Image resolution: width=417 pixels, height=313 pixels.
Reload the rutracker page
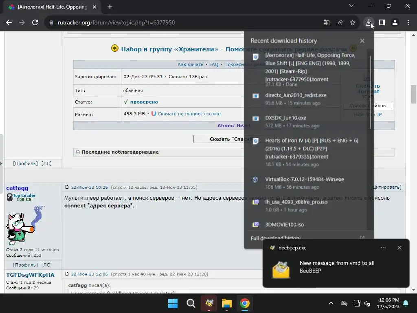click(x=35, y=23)
